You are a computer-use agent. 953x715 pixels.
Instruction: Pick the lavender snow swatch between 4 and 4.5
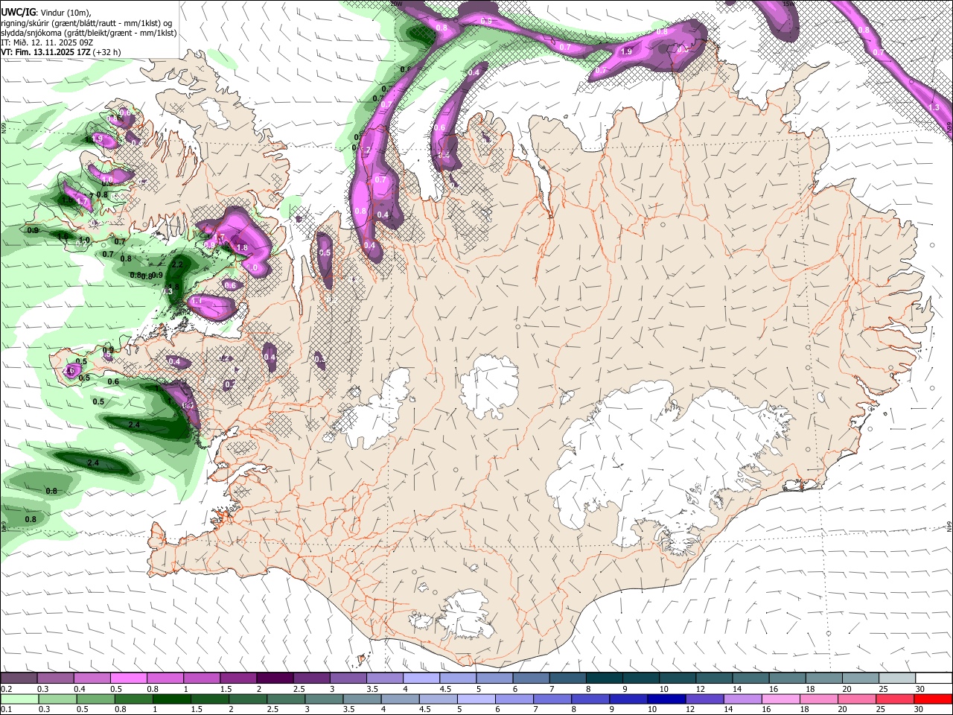point(420,679)
